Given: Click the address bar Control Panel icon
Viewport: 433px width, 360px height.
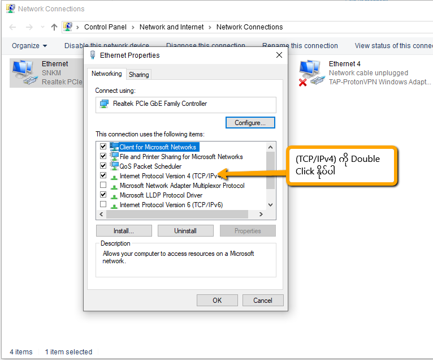Looking at the screenshot, I should 68,27.
